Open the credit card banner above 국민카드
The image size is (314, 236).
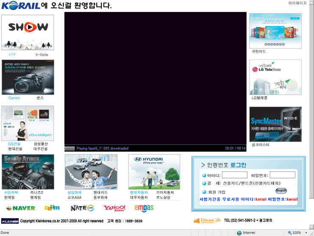(275, 31)
